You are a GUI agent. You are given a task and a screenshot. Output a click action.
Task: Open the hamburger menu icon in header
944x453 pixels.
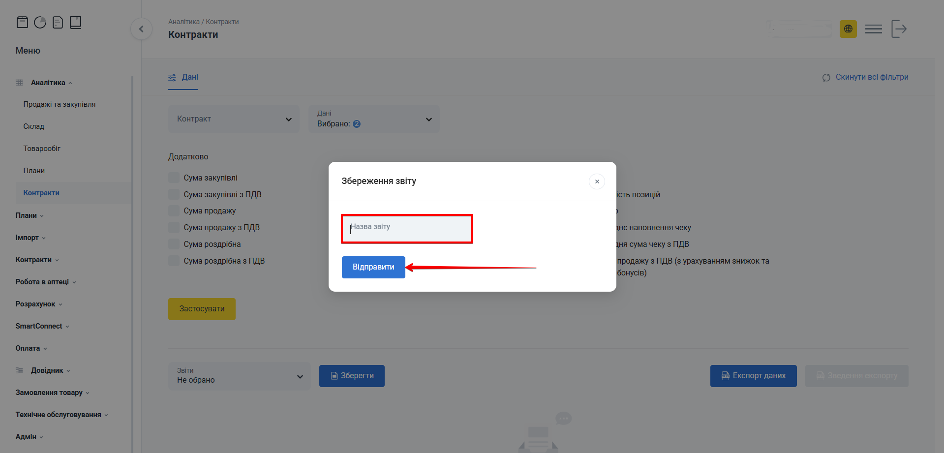(873, 29)
